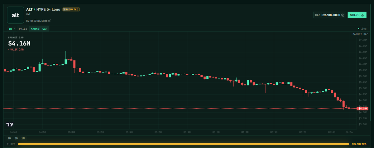Open the external link icon beside creator address

50,21
